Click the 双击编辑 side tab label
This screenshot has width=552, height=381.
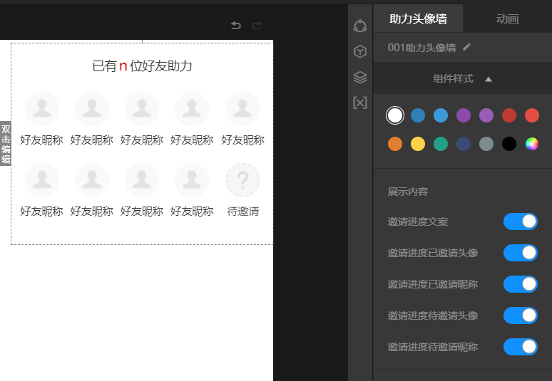[x=6, y=144]
